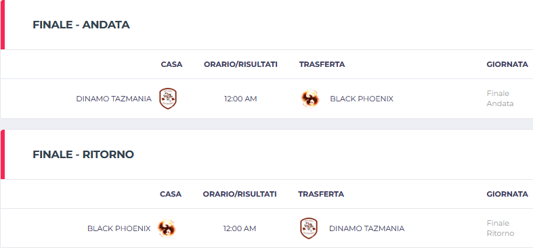Click the TRASFERTA header in the Ritorno table
The image size is (533, 248).
click(x=321, y=194)
